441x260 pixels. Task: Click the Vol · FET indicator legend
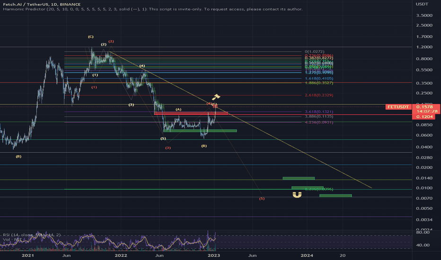point(12,240)
